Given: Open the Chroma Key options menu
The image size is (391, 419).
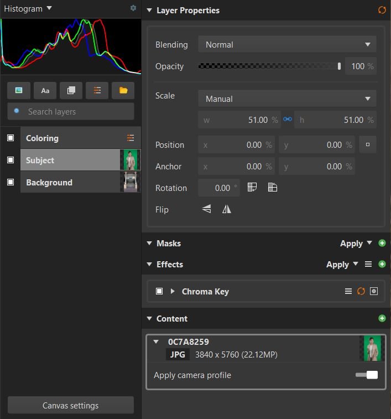Looking at the screenshot, I should [x=348, y=291].
